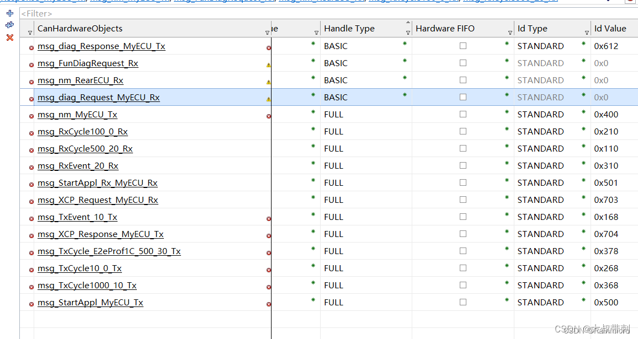Viewport: 638px width, 339px height.
Task: Open msg_TxCycle_E2eProf1C_500_30_Tx link
Action: point(109,251)
